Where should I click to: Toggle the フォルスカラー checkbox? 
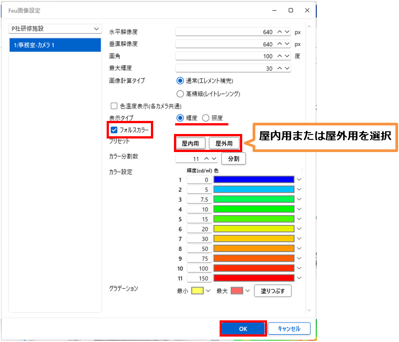(x=114, y=130)
